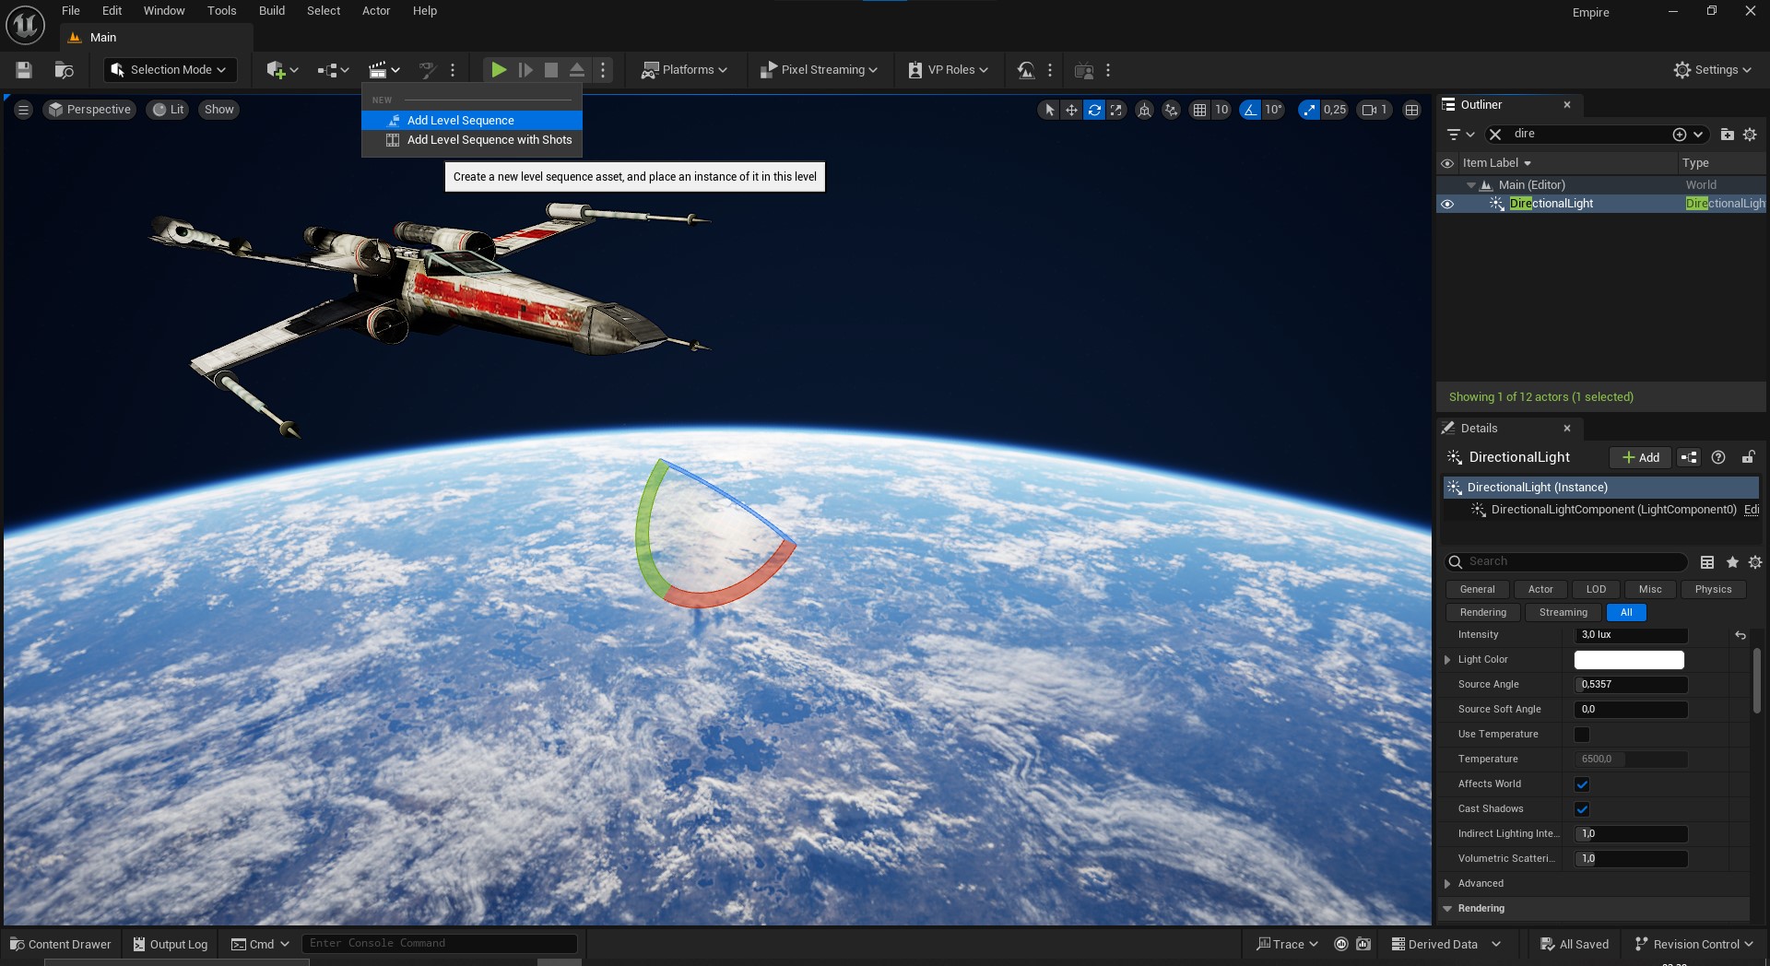Click the Source Angle value field
Viewport: 1770px width, 966px height.
(1631, 685)
